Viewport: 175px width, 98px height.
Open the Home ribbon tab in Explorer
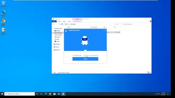coord(59,21)
